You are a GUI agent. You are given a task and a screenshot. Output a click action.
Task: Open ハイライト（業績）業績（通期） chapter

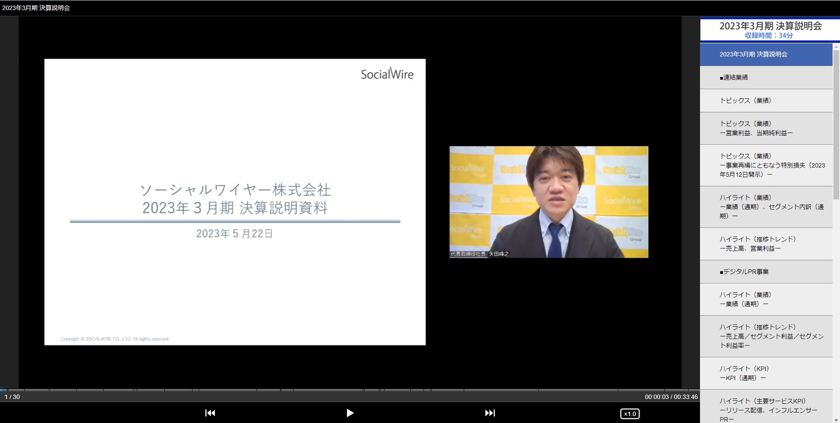(x=766, y=299)
